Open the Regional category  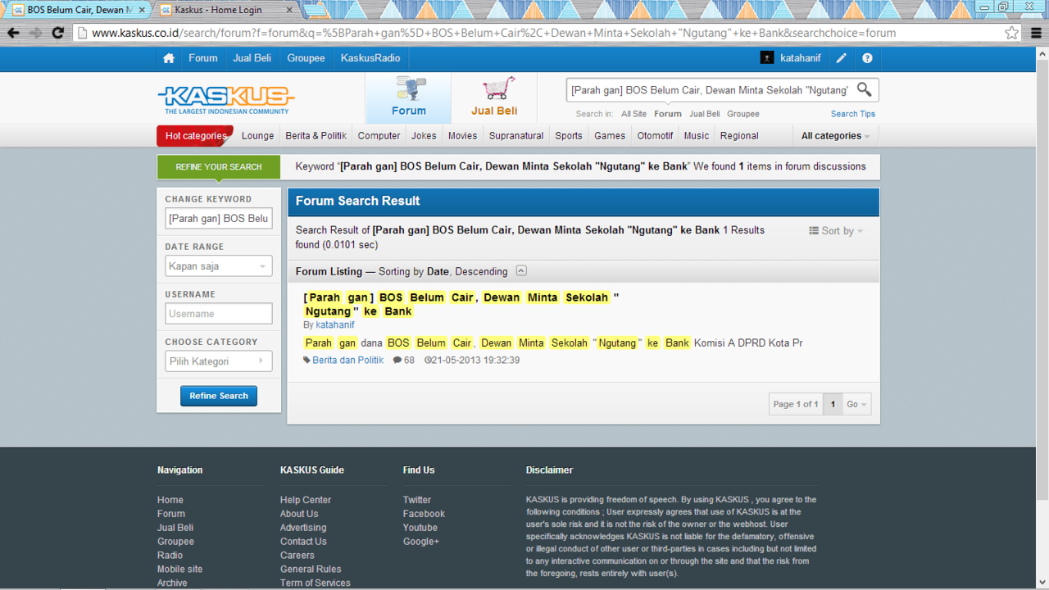coord(739,136)
